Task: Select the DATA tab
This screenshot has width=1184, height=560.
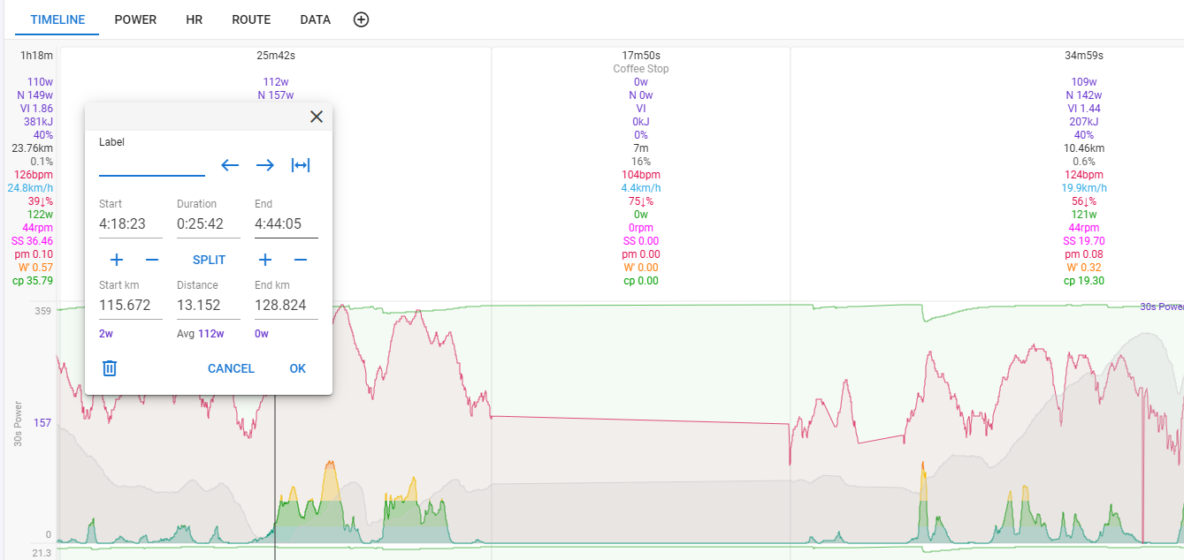Action: tap(315, 19)
